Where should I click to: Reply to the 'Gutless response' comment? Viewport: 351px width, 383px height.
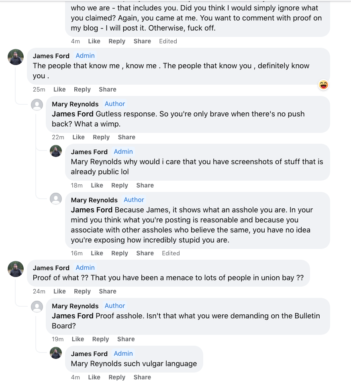coord(101,137)
